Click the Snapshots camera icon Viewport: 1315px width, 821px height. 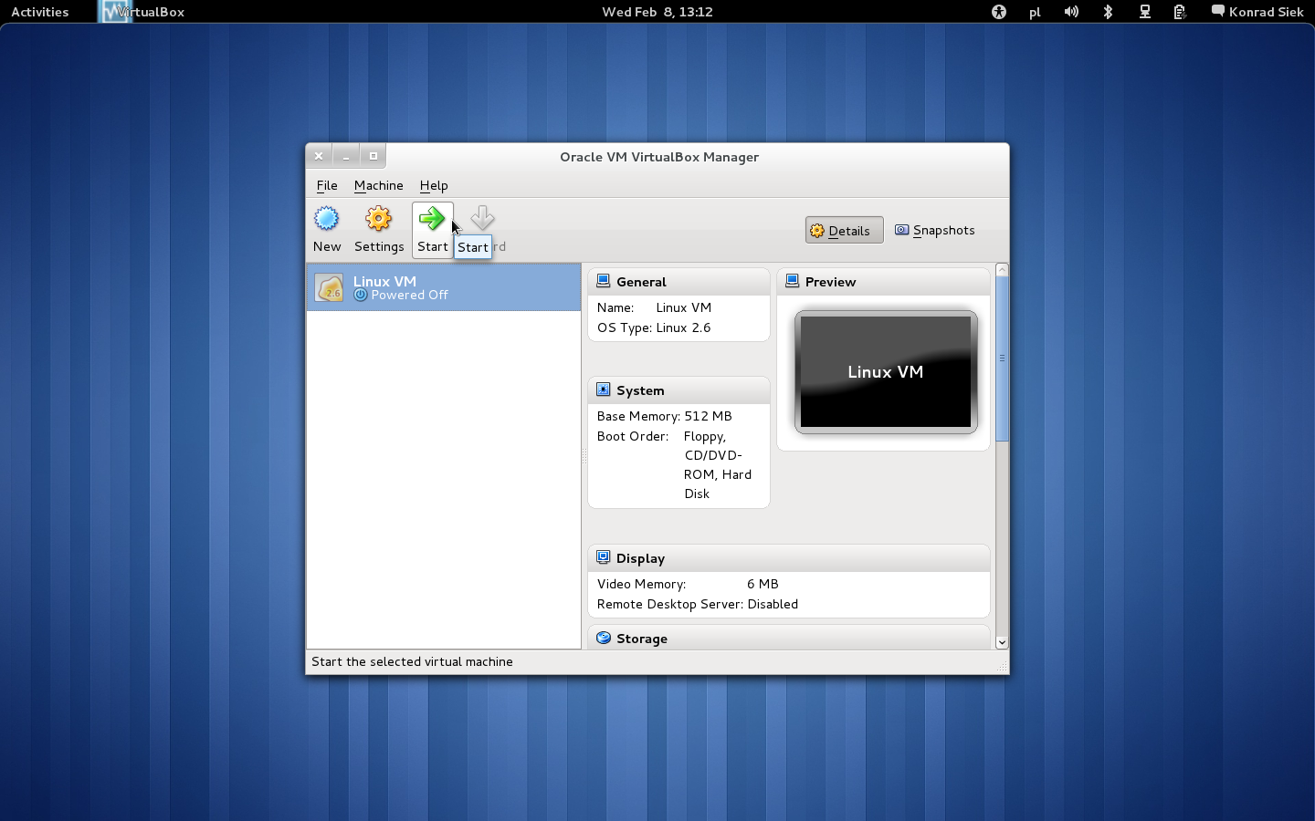click(x=901, y=230)
